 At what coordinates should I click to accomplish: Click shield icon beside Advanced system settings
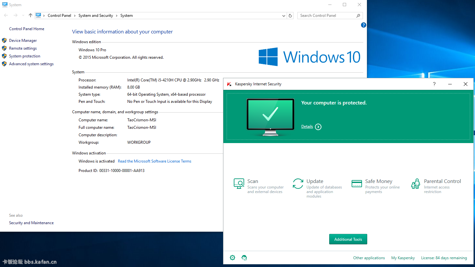coord(4,64)
